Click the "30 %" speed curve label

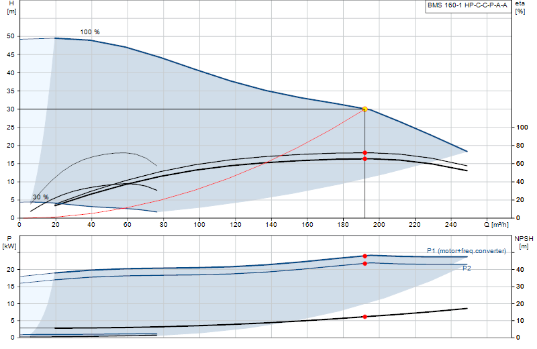click(41, 197)
